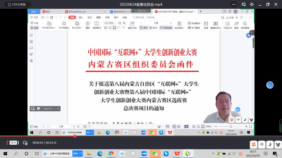Image resolution: width=282 pixels, height=158 pixels.
Task: Click the zoom in magnifier icon
Action: (124, 23)
